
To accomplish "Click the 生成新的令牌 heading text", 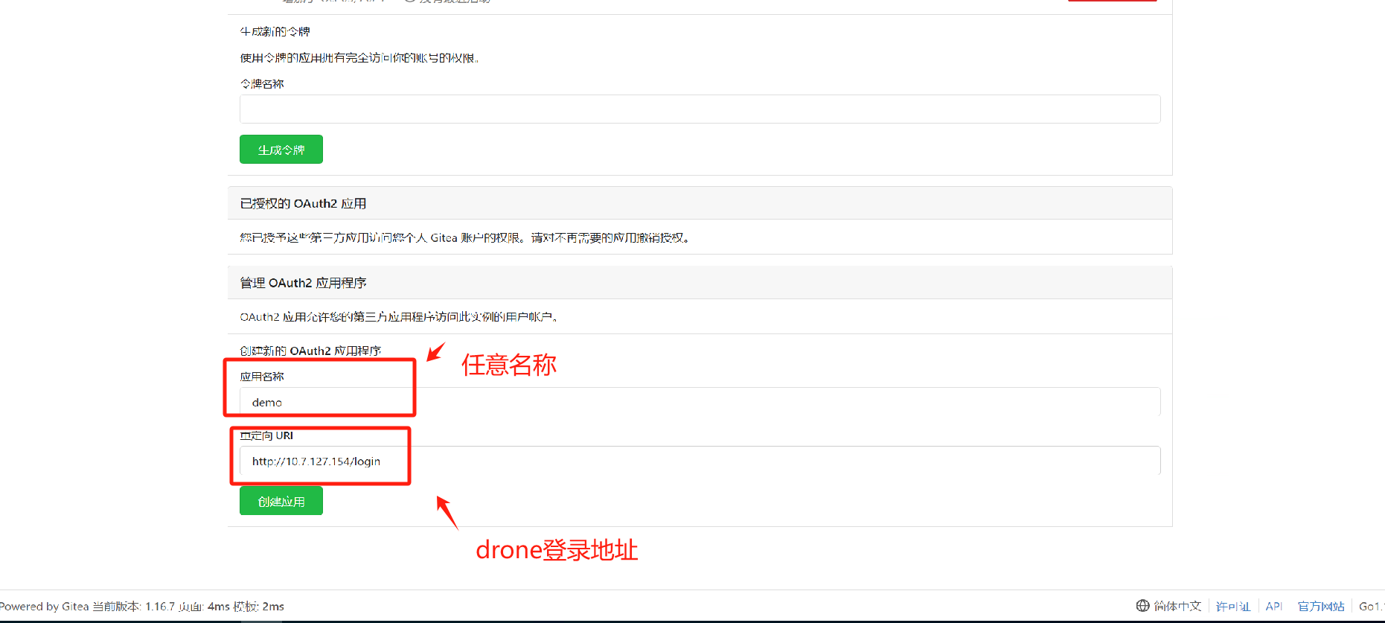I will (275, 31).
